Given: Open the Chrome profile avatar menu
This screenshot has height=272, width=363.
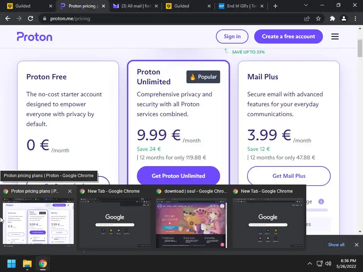Looking at the screenshot, I should (344, 18).
